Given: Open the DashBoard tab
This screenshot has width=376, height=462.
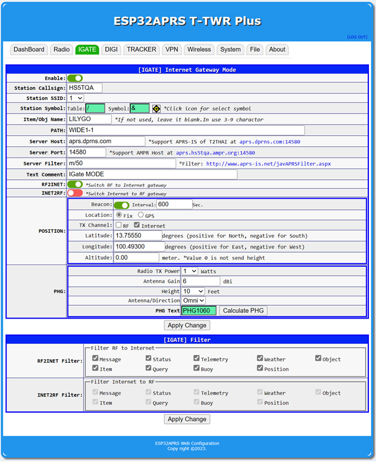Looking at the screenshot, I should tap(29, 49).
